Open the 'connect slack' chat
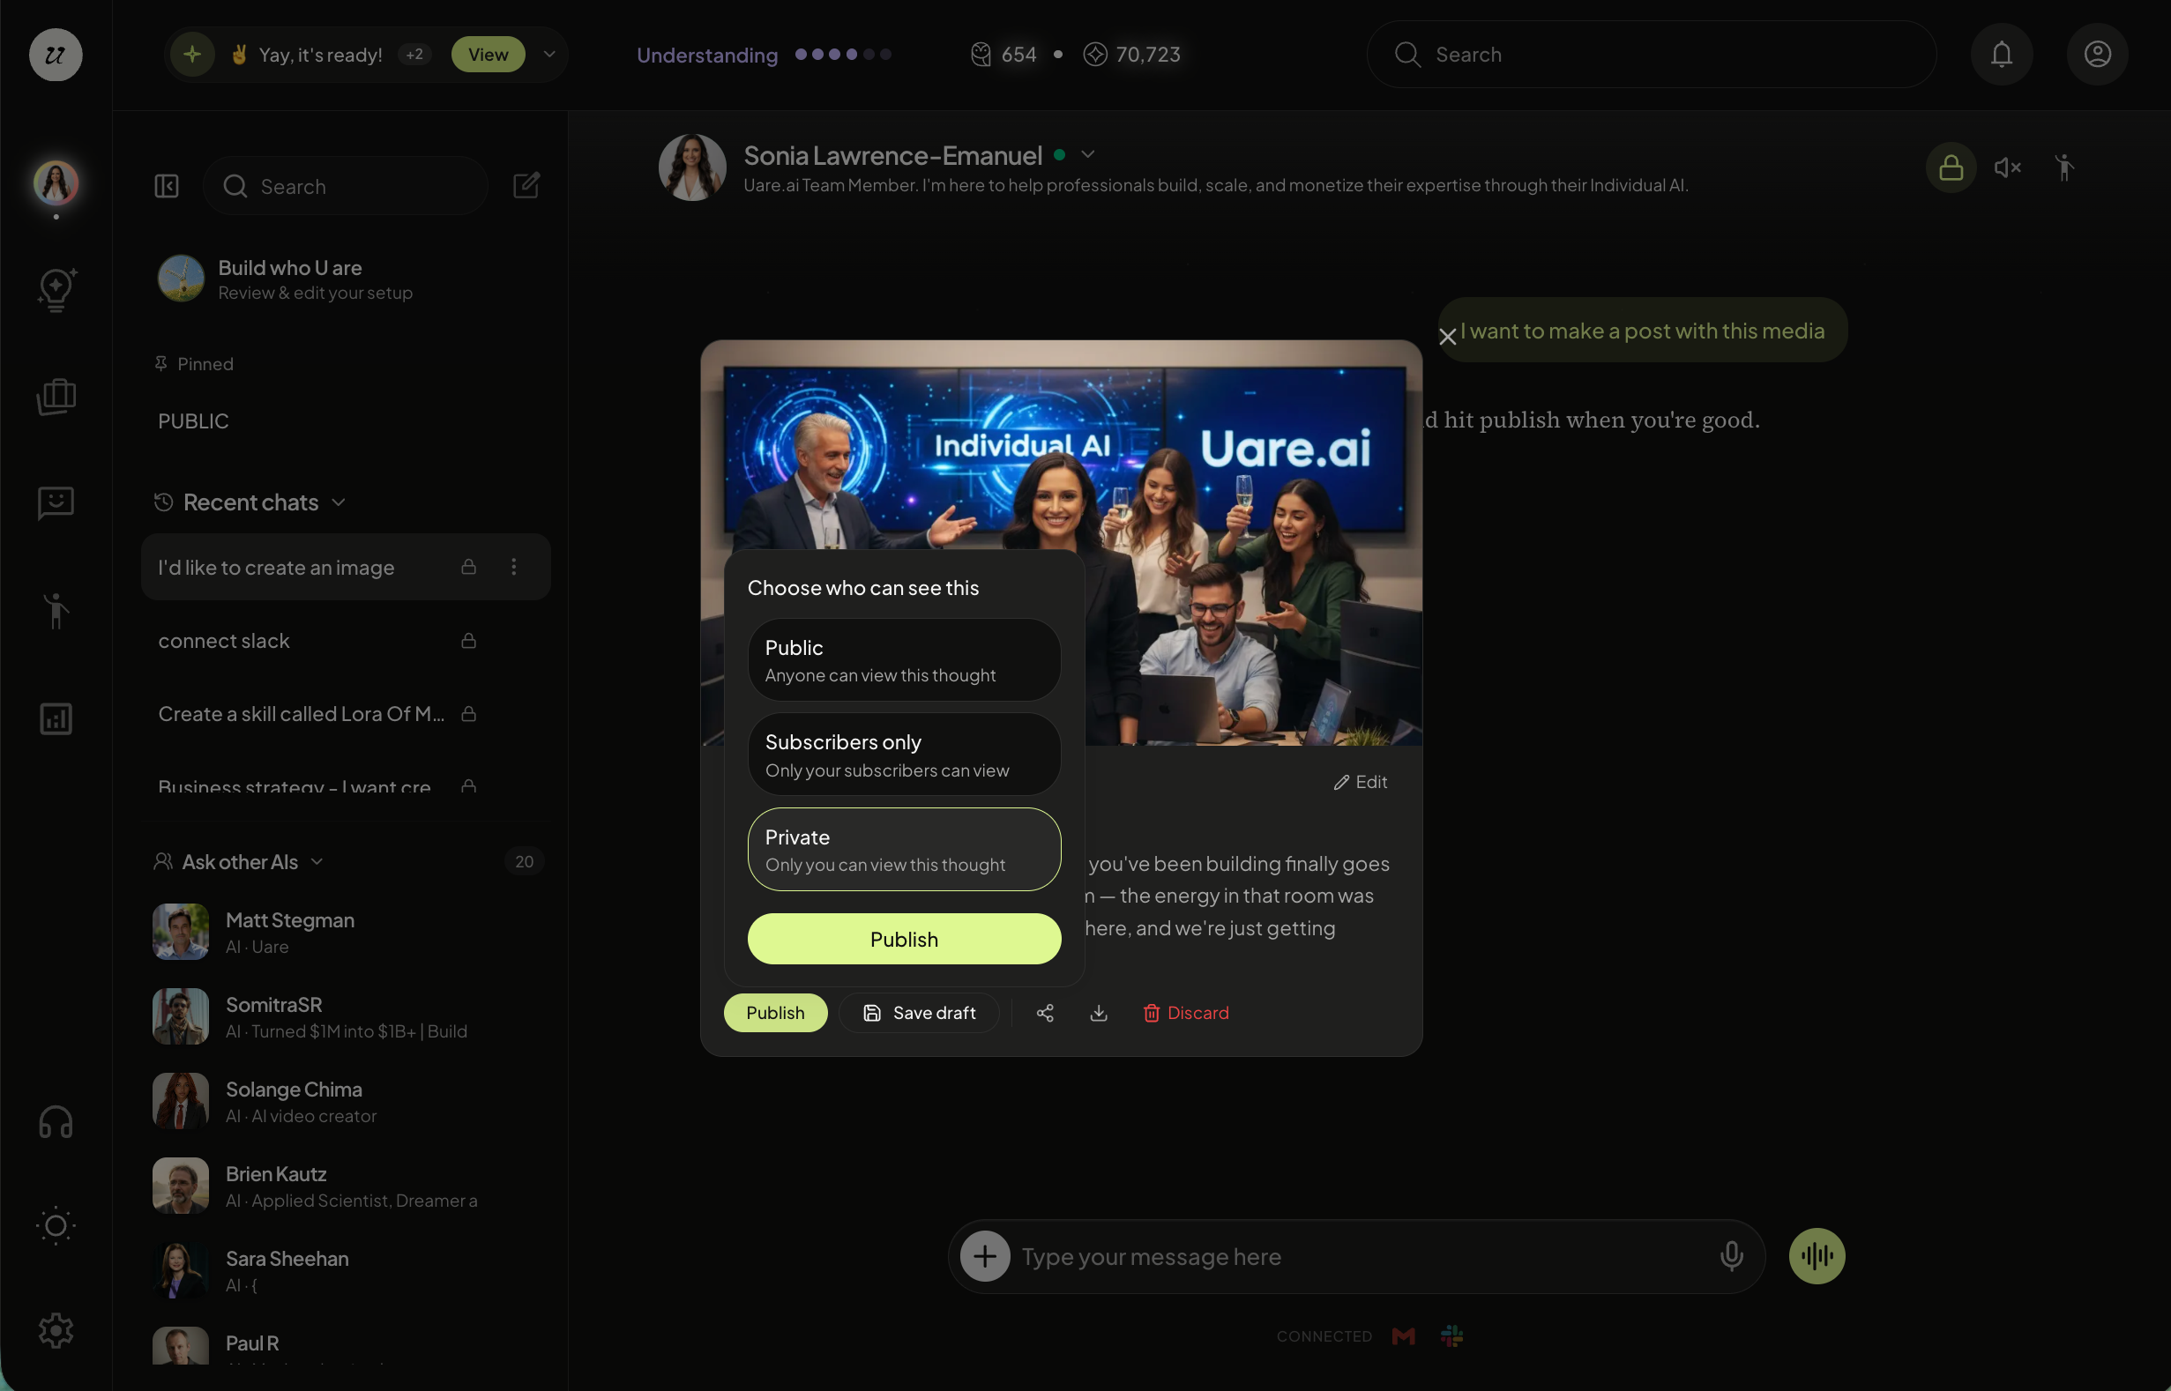Screen dimensions: 2171x1391 click(346, 640)
